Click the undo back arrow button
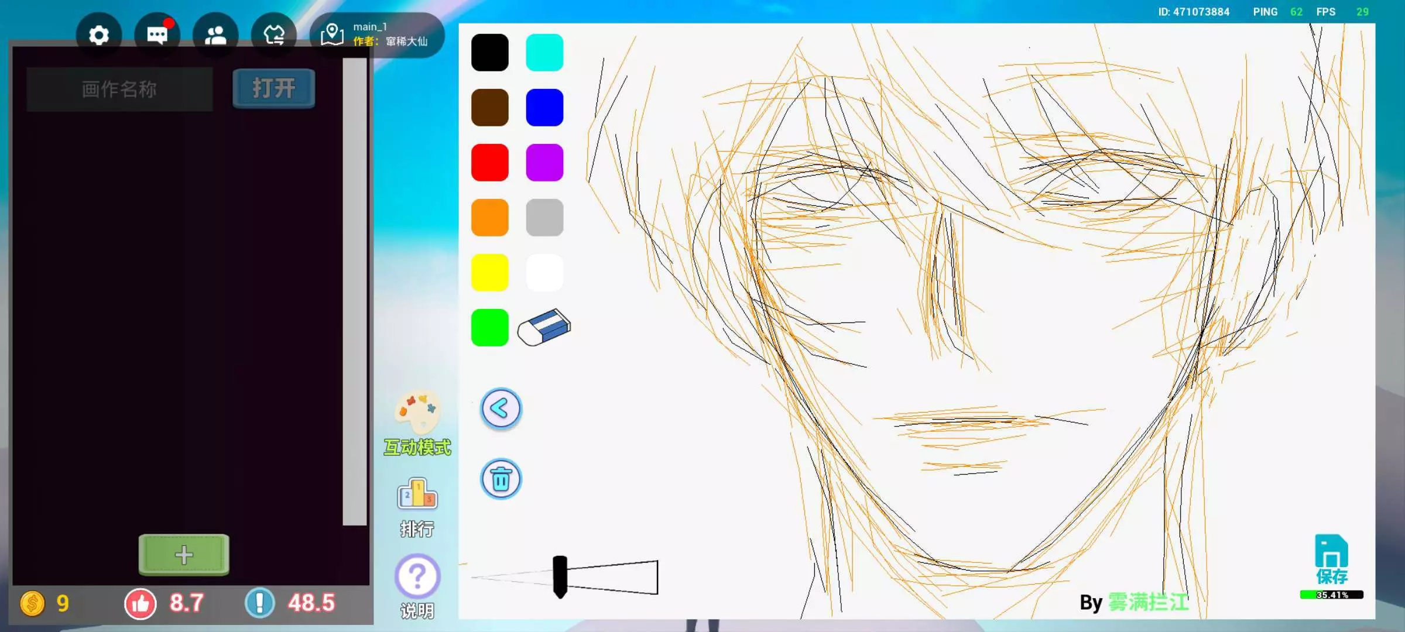 point(501,408)
